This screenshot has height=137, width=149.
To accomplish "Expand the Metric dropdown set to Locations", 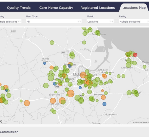I will (x=100, y=22).
